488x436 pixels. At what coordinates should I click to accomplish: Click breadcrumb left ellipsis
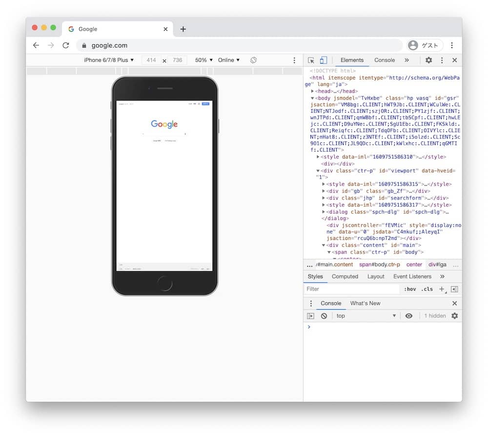click(309, 265)
